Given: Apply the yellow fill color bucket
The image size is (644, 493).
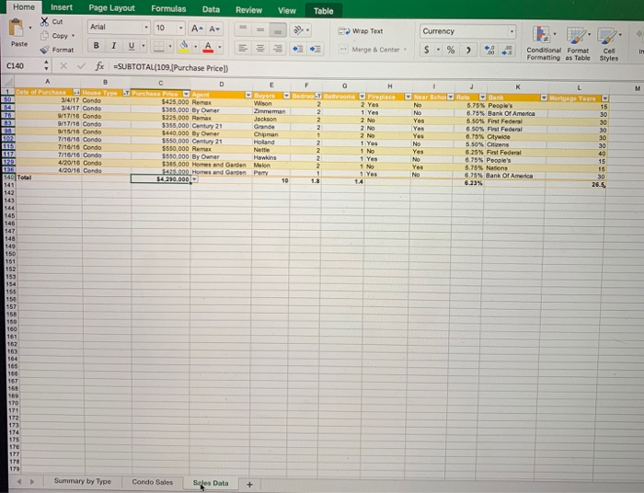Looking at the screenshot, I should pyautogui.click(x=184, y=46).
